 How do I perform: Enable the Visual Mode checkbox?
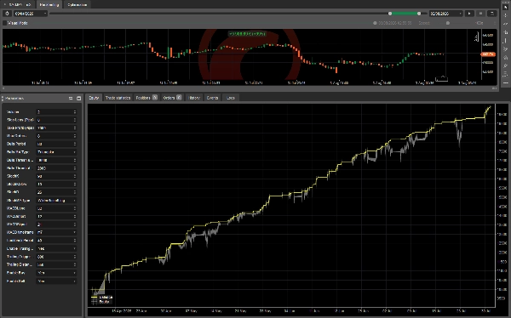point(4,23)
